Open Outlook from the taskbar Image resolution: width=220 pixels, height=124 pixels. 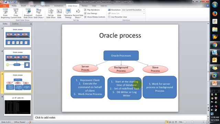click(214, 60)
